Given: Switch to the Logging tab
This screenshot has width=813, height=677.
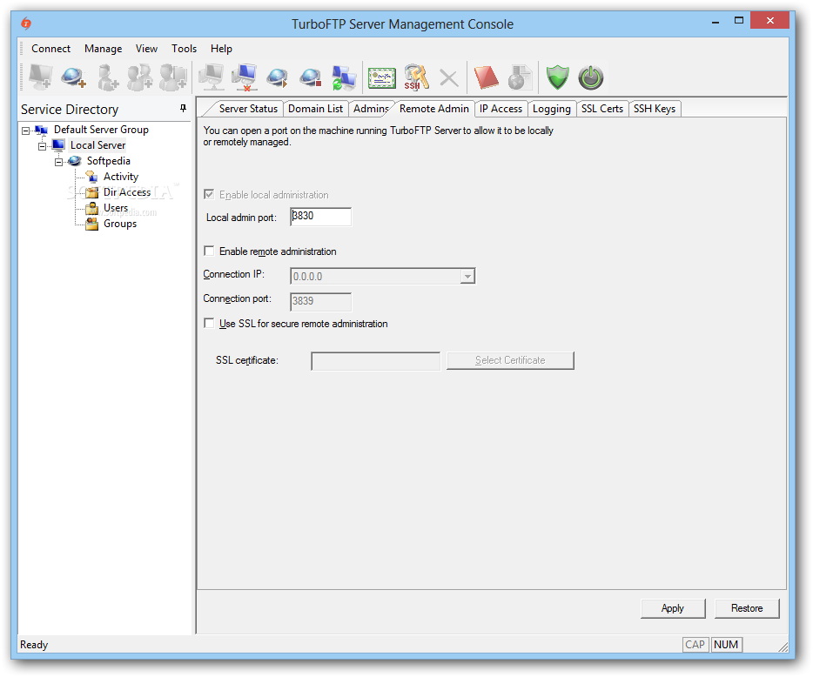Looking at the screenshot, I should coord(552,109).
